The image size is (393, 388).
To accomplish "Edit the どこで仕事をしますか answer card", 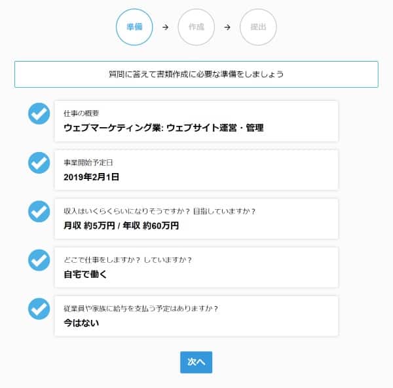I will coord(196,267).
